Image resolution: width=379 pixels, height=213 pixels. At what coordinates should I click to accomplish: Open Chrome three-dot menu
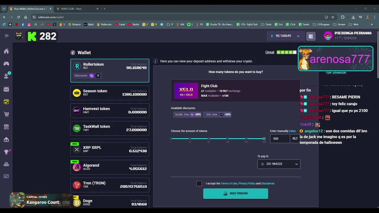(375, 17)
